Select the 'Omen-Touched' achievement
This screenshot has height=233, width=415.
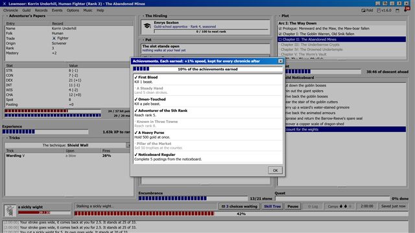207,102
